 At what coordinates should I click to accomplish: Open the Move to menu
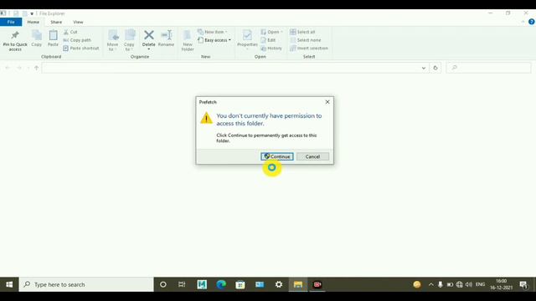112,41
